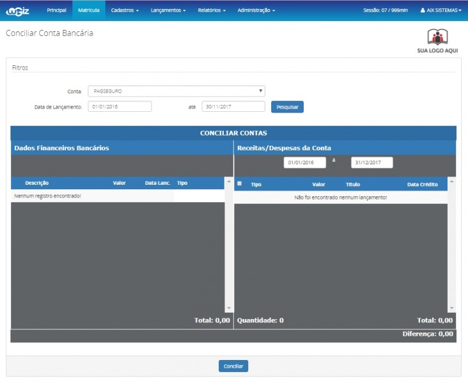Image resolution: width=468 pixels, height=383 pixels.
Task: Click the AIX SISTEMAS user icon
Action: point(423,11)
